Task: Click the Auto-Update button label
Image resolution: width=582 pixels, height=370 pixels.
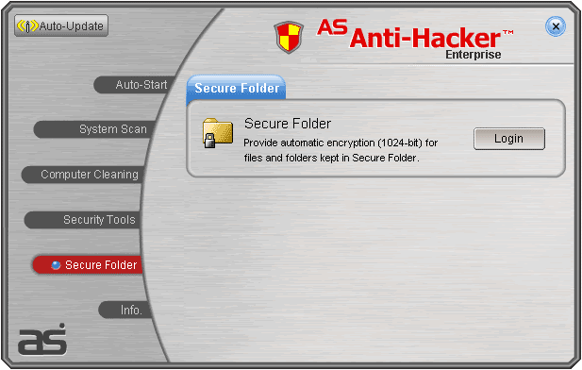Action: coord(72,26)
